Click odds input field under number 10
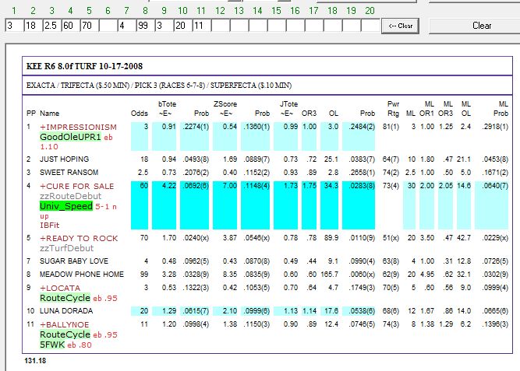Screen dimensions: 520x371 coord(183,26)
